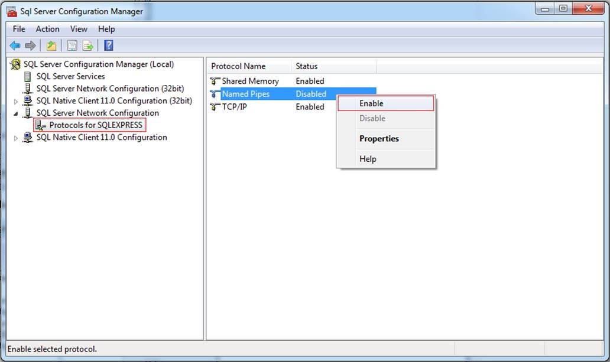
Task: Select SQL Server Services in the tree
Action: pyautogui.click(x=70, y=76)
